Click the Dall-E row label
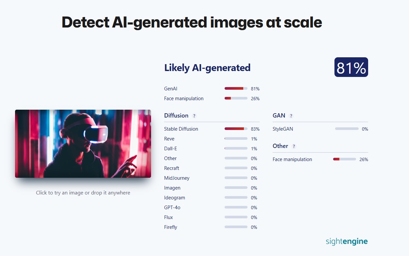The image size is (409, 256). point(171,149)
